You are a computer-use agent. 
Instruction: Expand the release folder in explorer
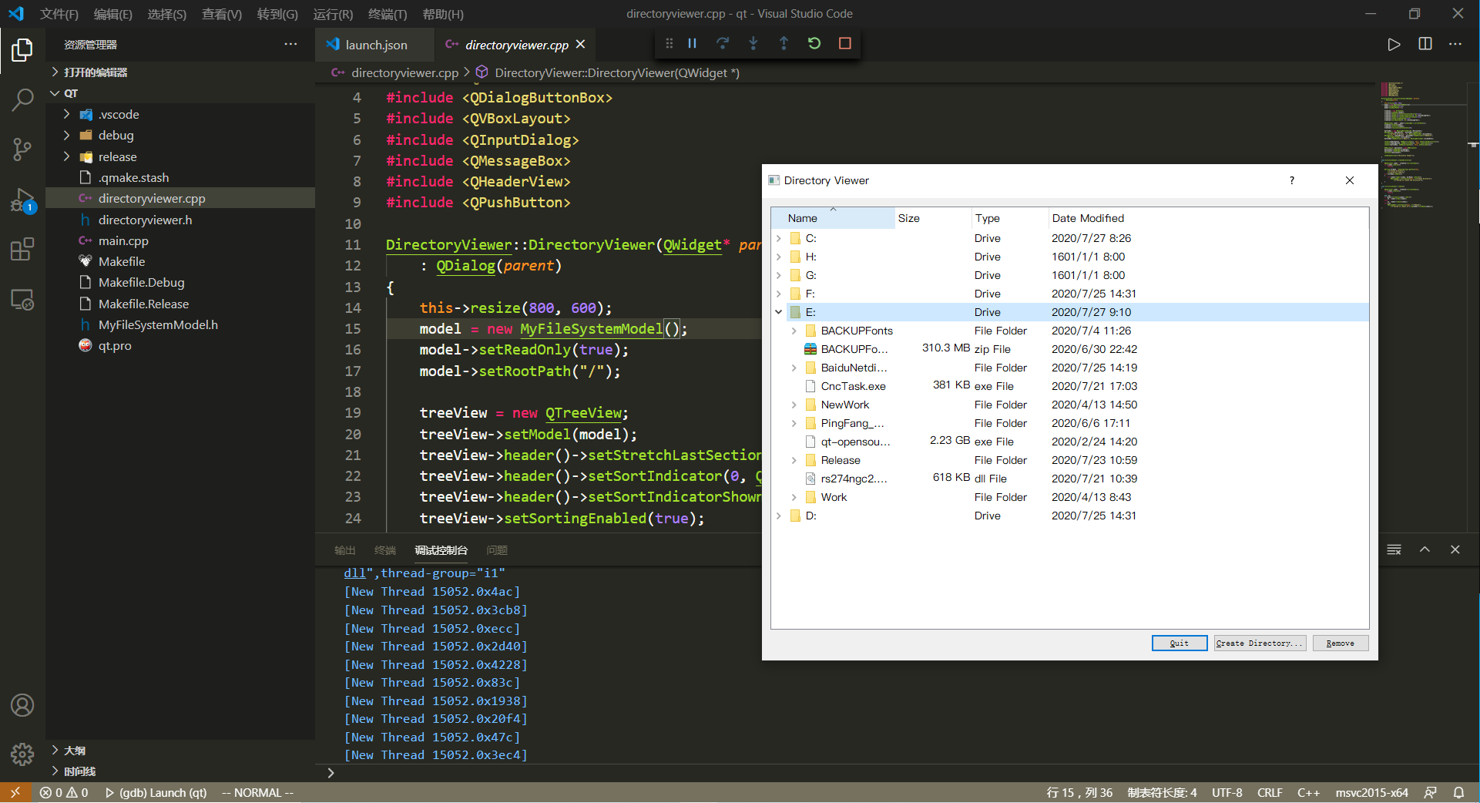pos(67,156)
